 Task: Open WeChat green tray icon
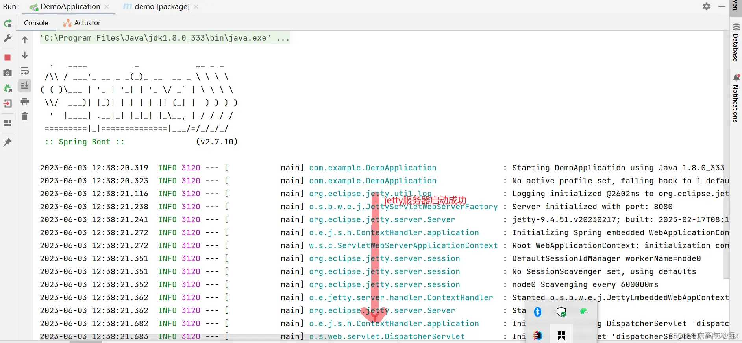(584, 312)
